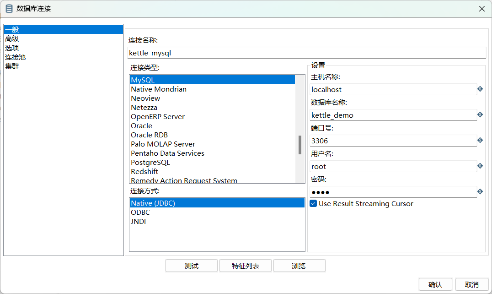
Task: Open the 选项 category in the sidebar
Action: 12,48
